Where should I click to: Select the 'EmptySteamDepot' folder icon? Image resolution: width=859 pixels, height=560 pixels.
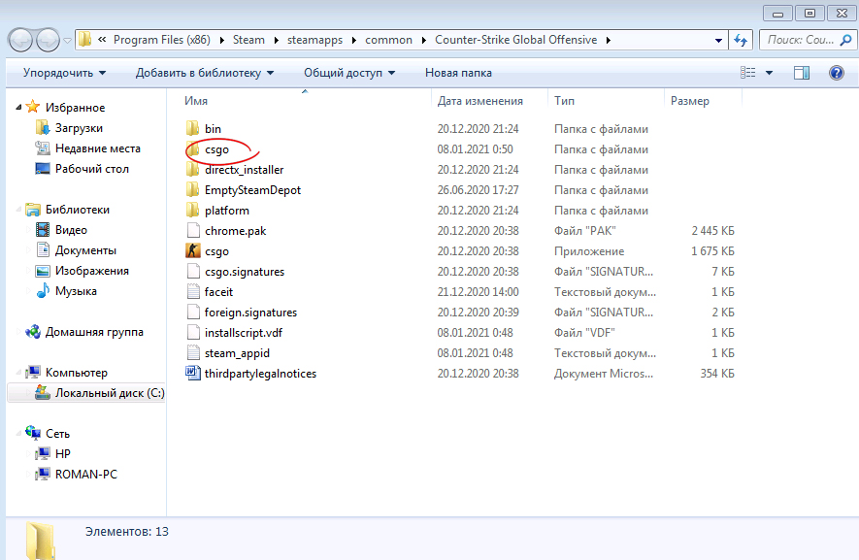pyautogui.click(x=192, y=190)
